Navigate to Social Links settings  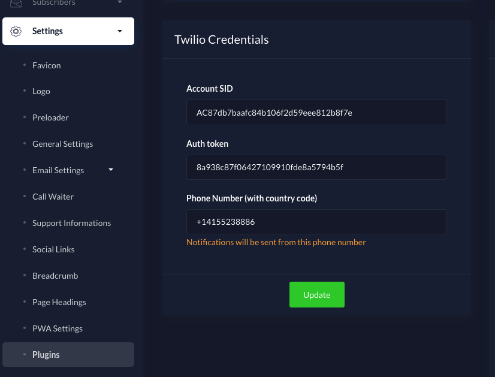[x=53, y=249]
